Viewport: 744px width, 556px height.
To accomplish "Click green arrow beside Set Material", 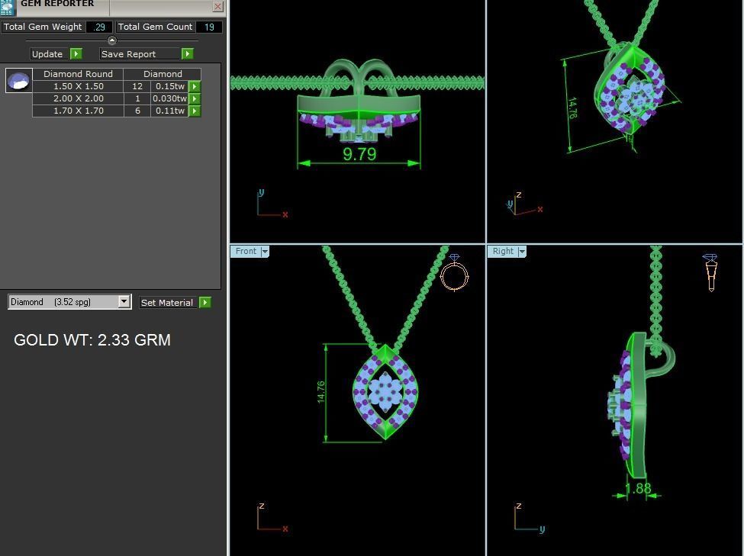I will (205, 302).
